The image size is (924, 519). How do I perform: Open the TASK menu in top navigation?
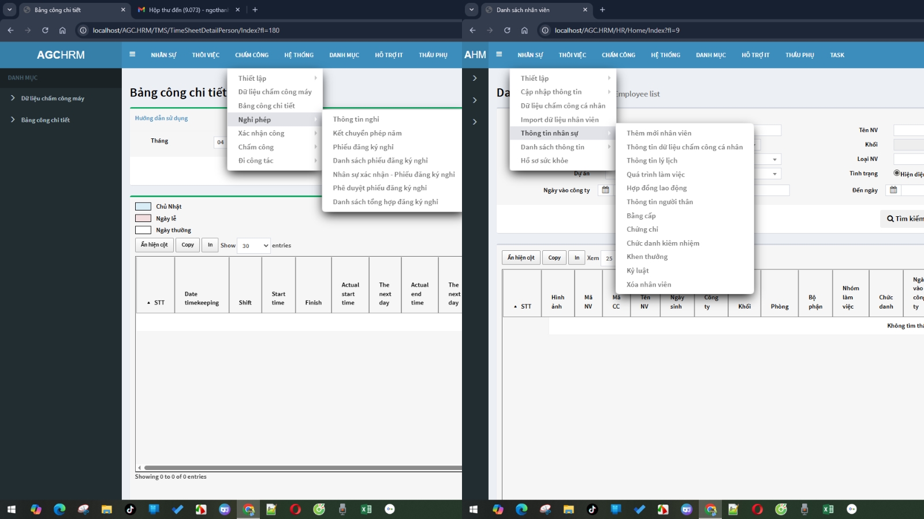pyautogui.click(x=837, y=55)
